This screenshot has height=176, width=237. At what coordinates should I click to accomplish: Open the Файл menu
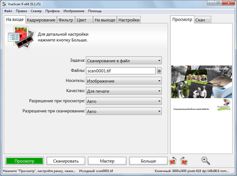[8, 11]
